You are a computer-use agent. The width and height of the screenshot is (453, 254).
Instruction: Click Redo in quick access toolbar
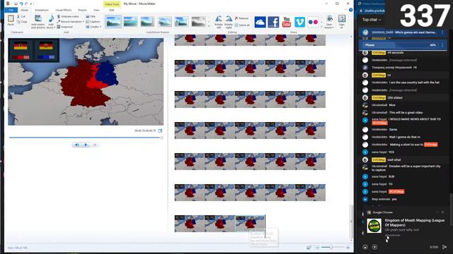click(x=26, y=4)
